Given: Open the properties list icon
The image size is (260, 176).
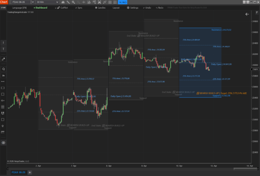Looking at the screenshot, I should [x=115, y=2].
